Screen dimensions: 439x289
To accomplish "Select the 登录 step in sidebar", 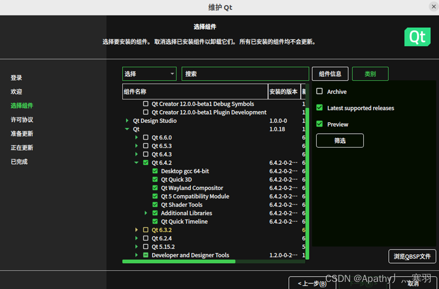I will point(16,78).
